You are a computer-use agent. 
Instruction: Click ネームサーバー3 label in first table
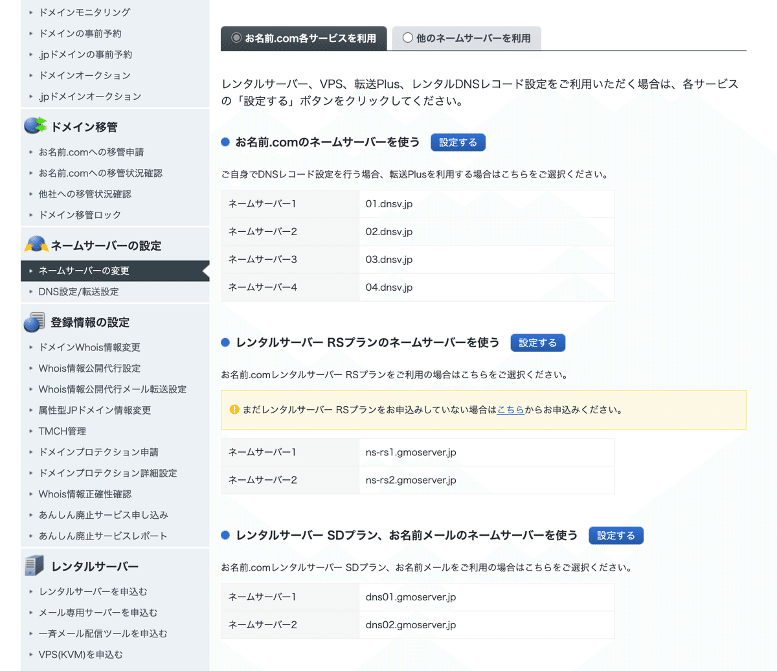point(263,260)
